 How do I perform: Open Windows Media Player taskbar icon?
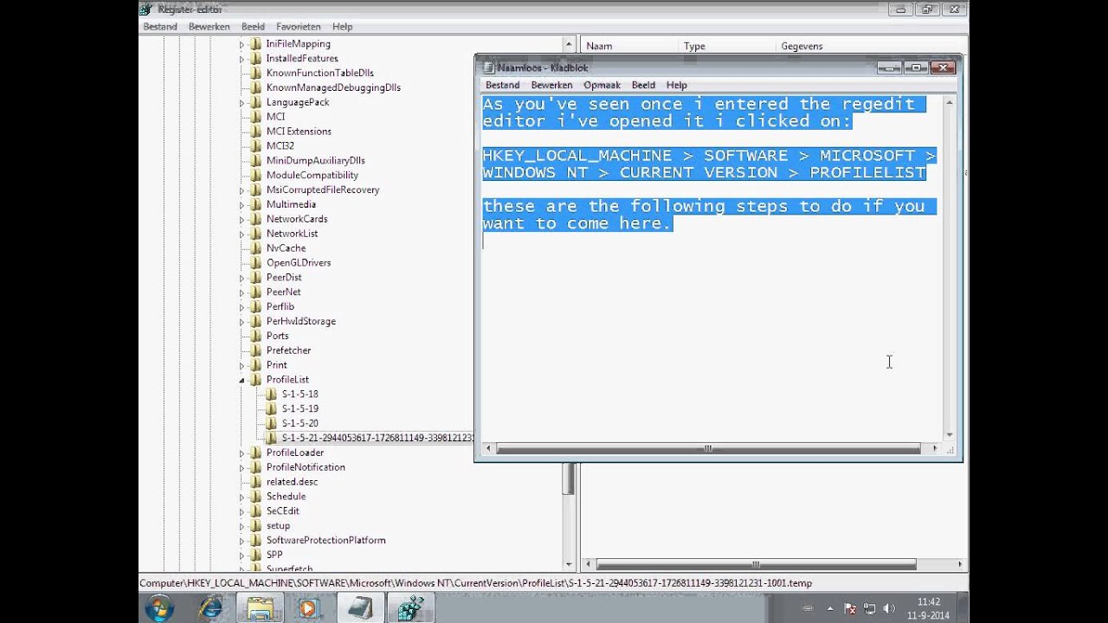coord(308,609)
